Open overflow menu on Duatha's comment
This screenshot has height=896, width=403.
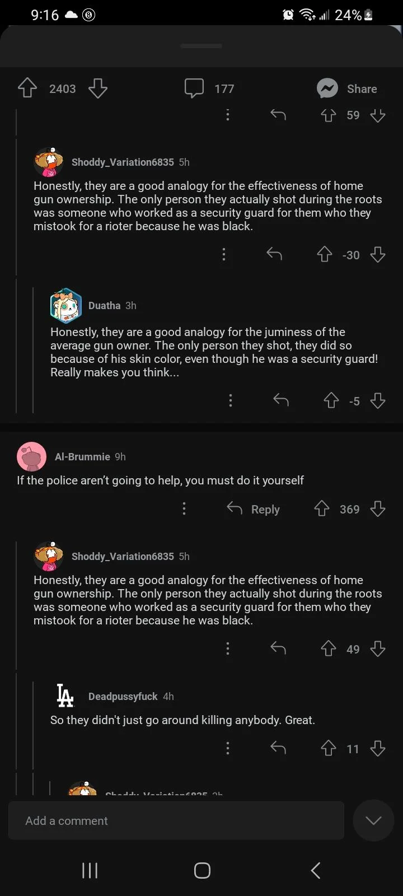pyautogui.click(x=230, y=400)
